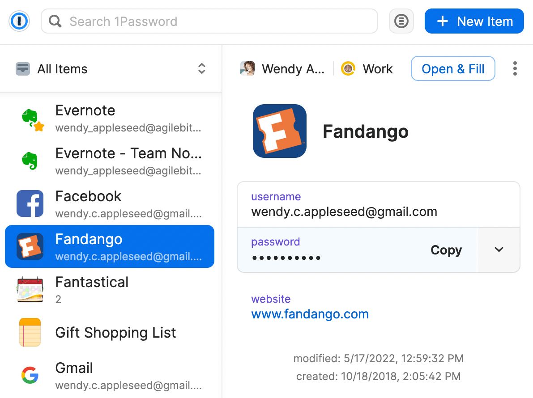Click the username field value
The image size is (533, 398).
pos(344,212)
